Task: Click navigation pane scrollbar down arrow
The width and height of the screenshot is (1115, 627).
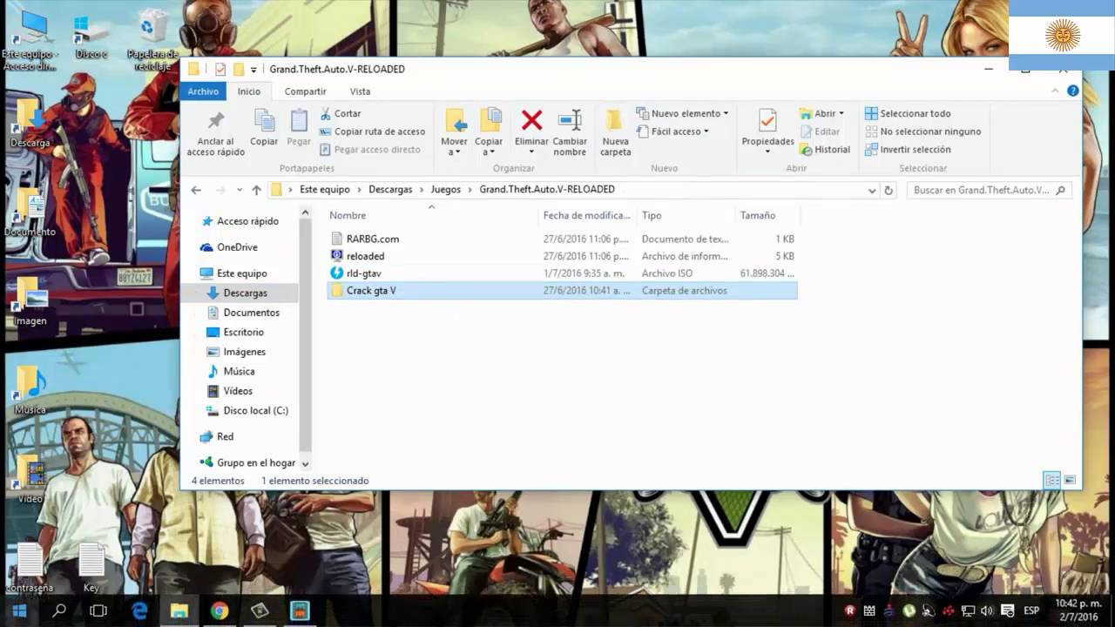Action: [x=305, y=464]
